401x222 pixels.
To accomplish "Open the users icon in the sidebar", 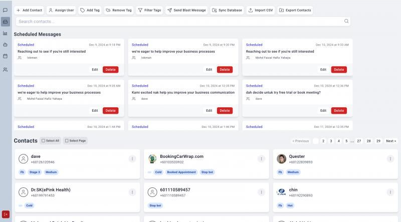I will 5,70.
